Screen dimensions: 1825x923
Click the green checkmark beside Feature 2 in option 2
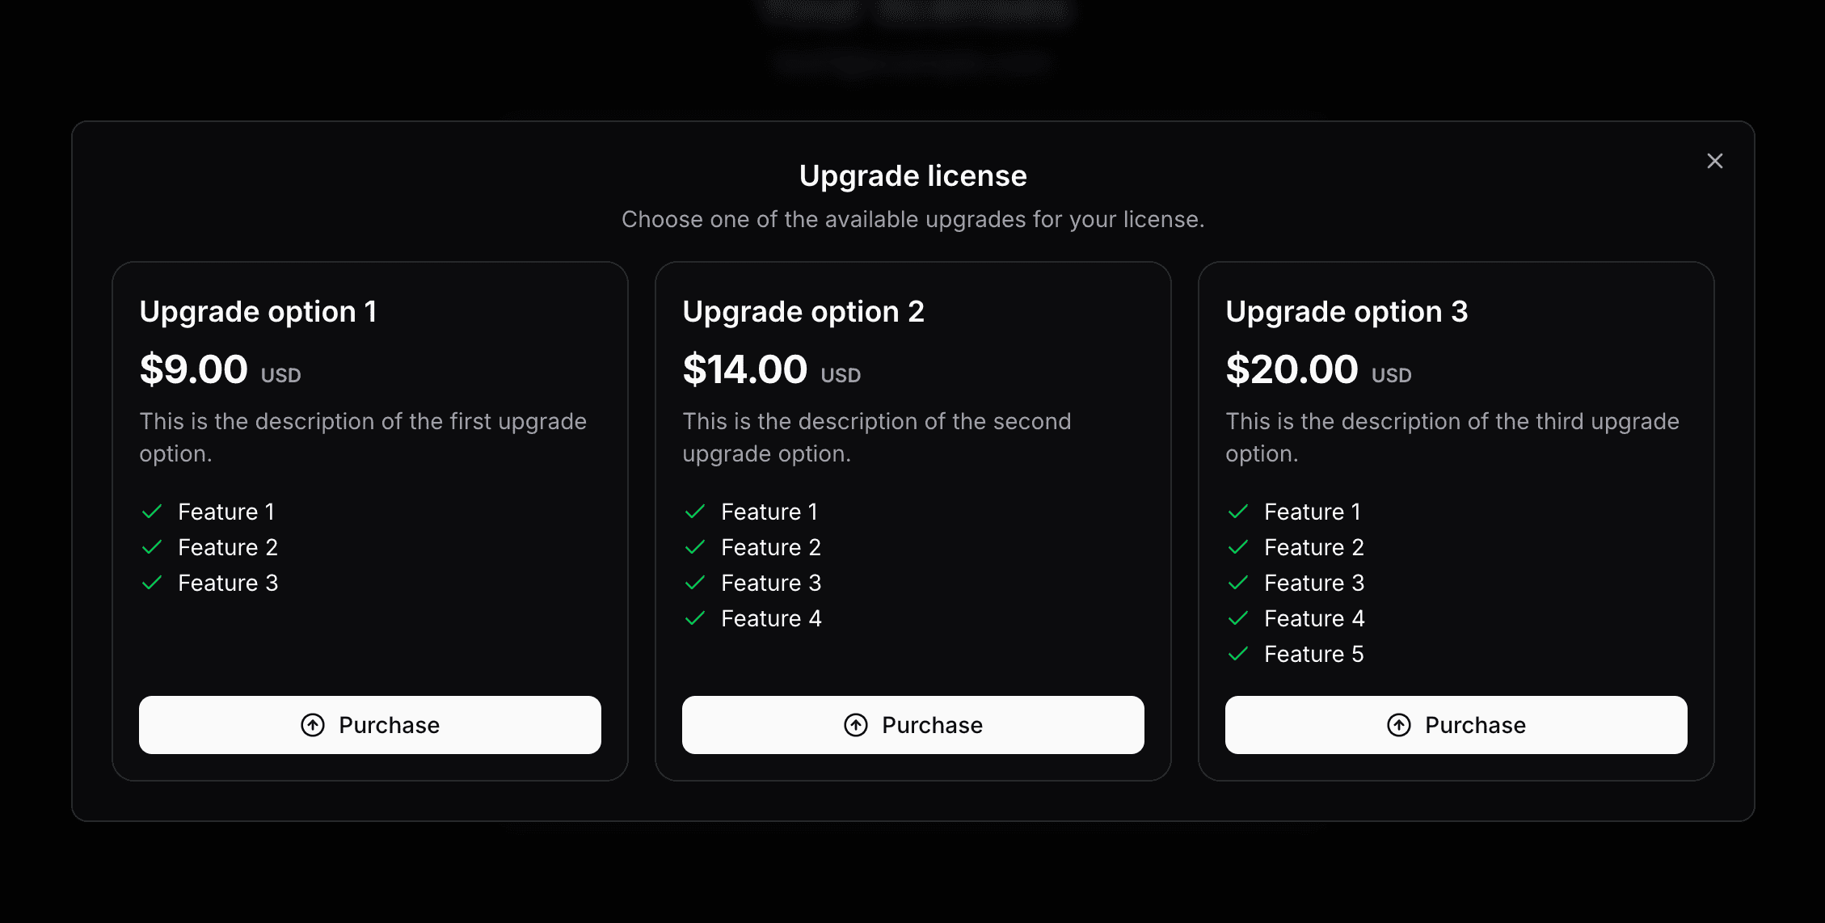(x=694, y=547)
